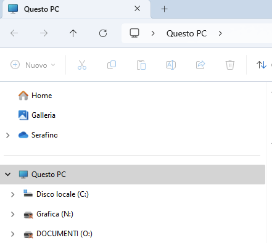Click the Cut scissors icon

point(82,65)
